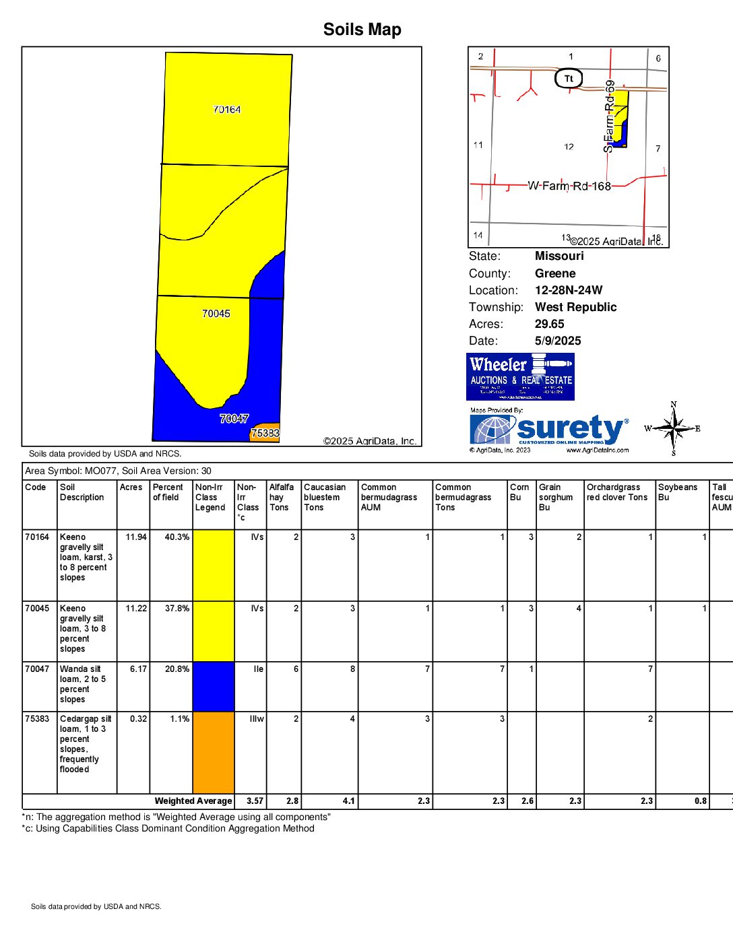Click the location value 12-28N-24W
The height and width of the screenshot is (948, 733).
point(569,290)
